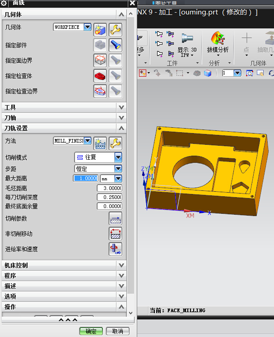Click flashlight display icon for face boundaries
This screenshot has height=337, width=274.
click(116, 60)
